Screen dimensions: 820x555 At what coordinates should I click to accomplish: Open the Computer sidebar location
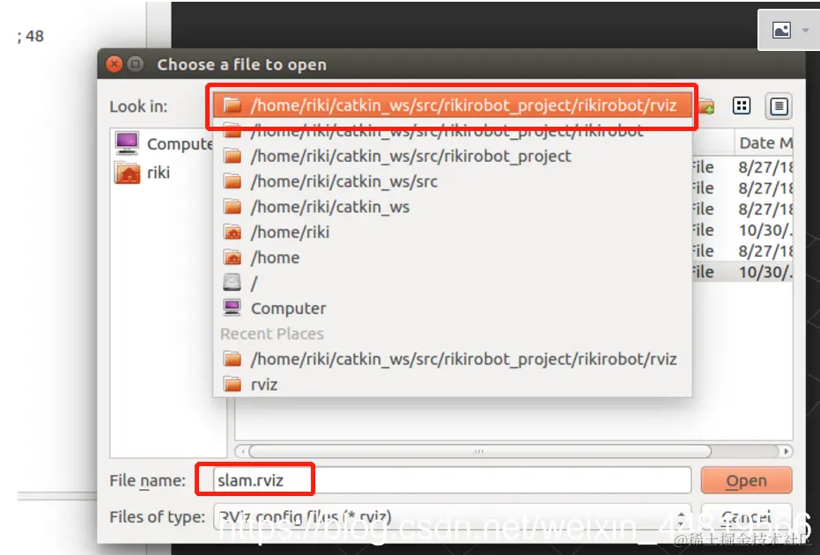(164, 143)
